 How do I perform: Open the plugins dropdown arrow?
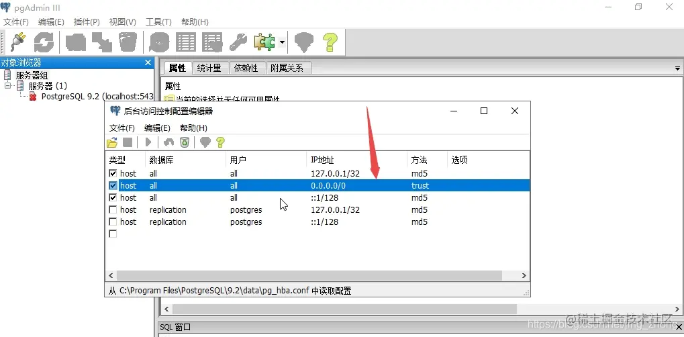[282, 42]
